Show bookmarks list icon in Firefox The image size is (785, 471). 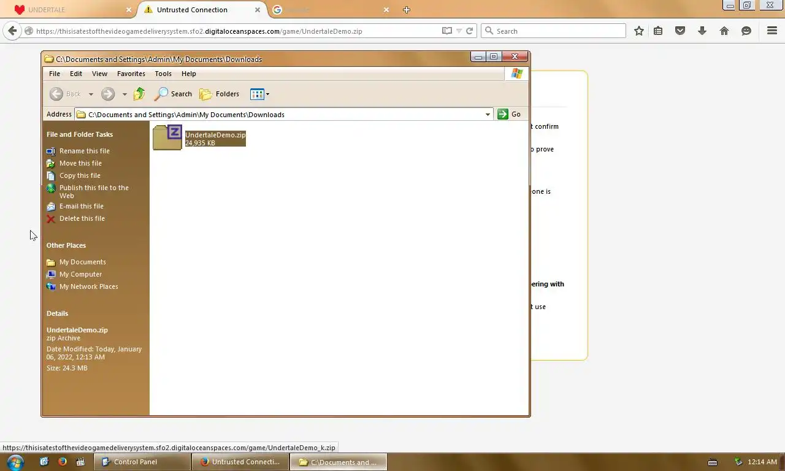tap(658, 31)
